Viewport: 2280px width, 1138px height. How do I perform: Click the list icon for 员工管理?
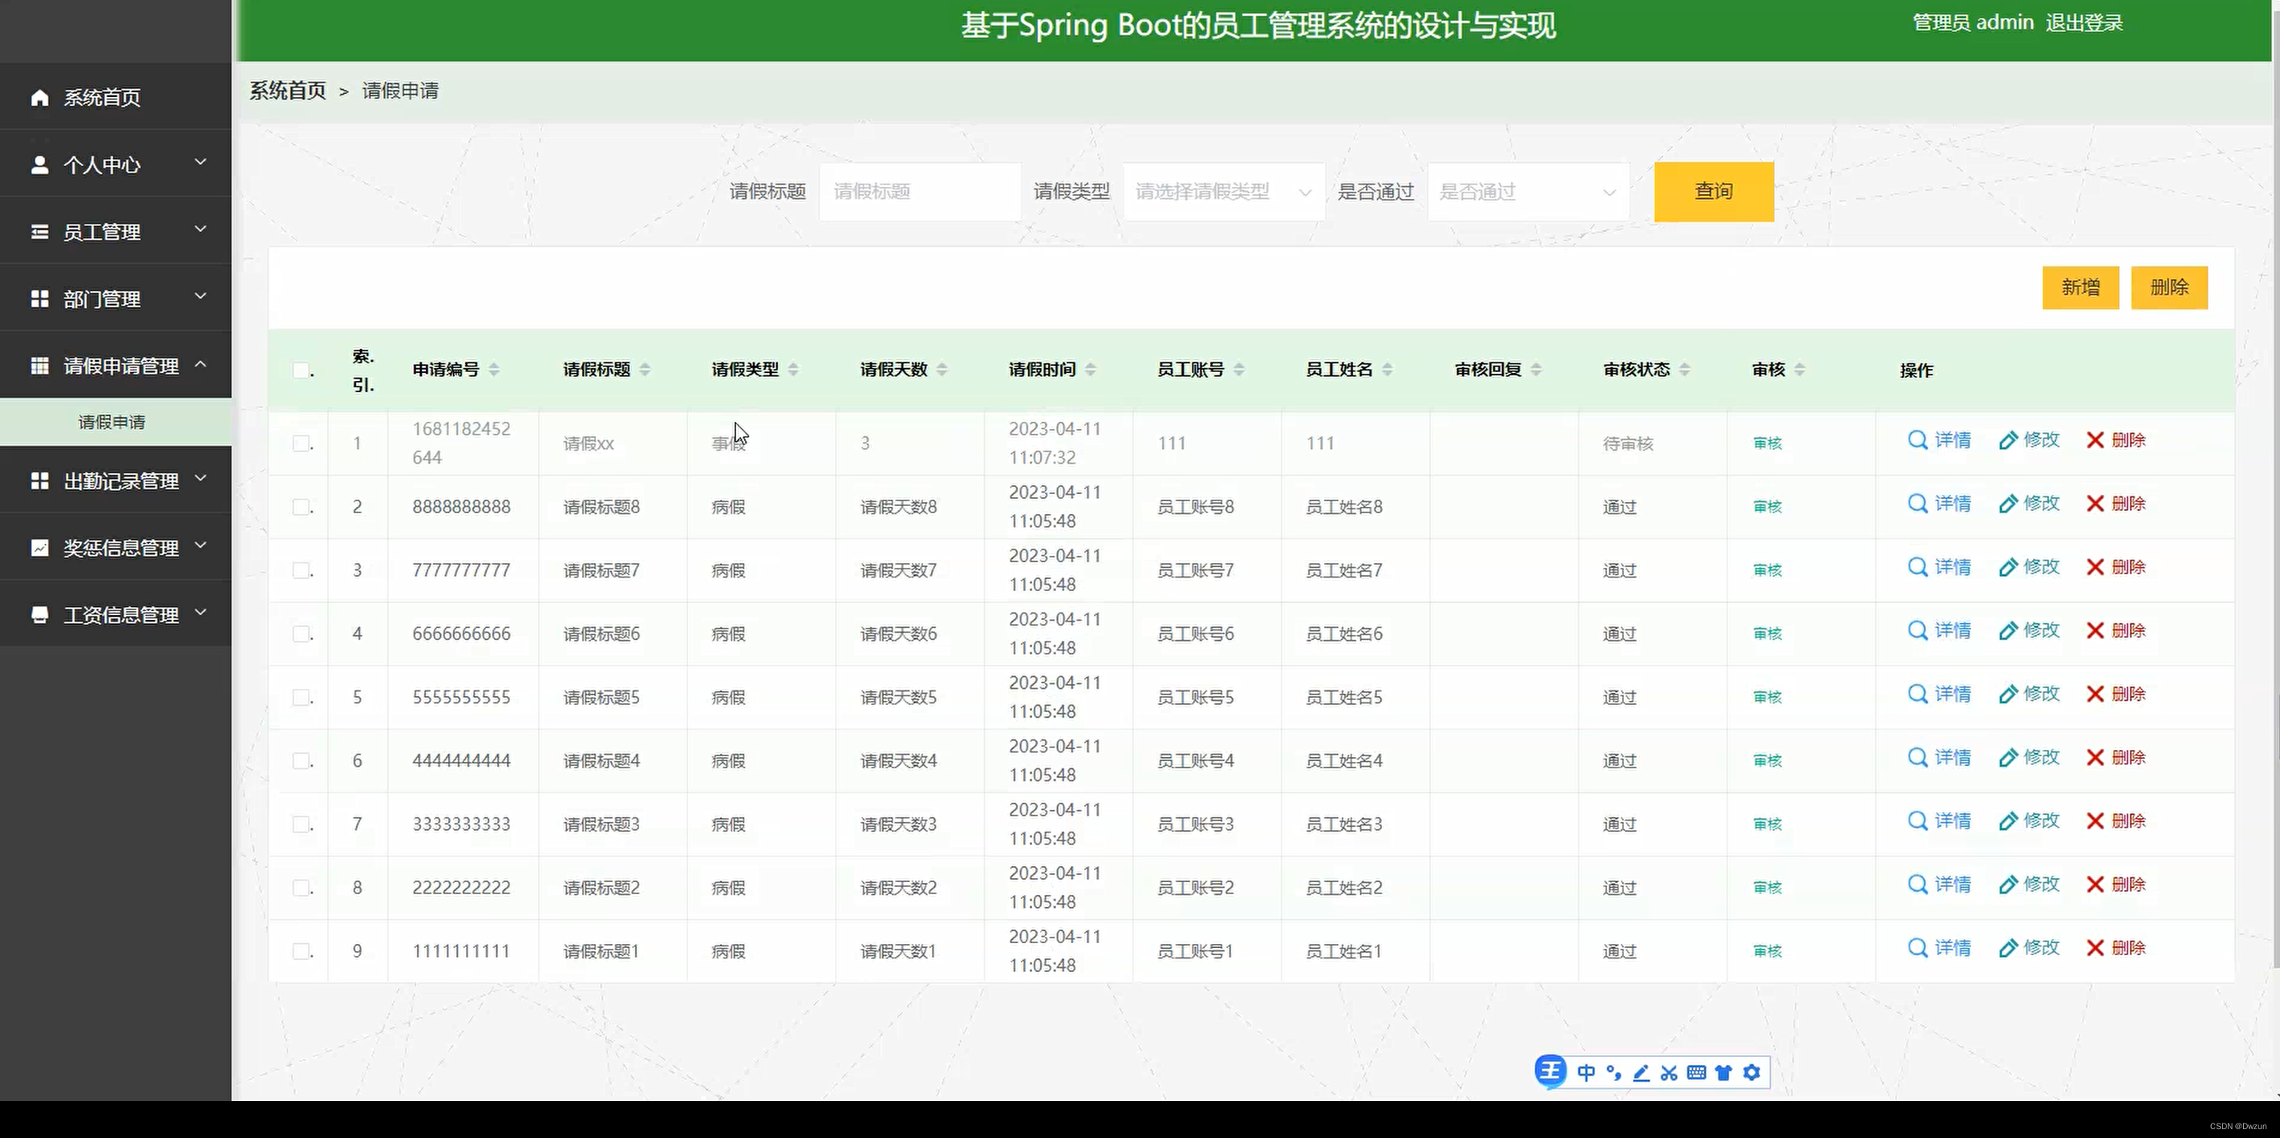tap(40, 232)
